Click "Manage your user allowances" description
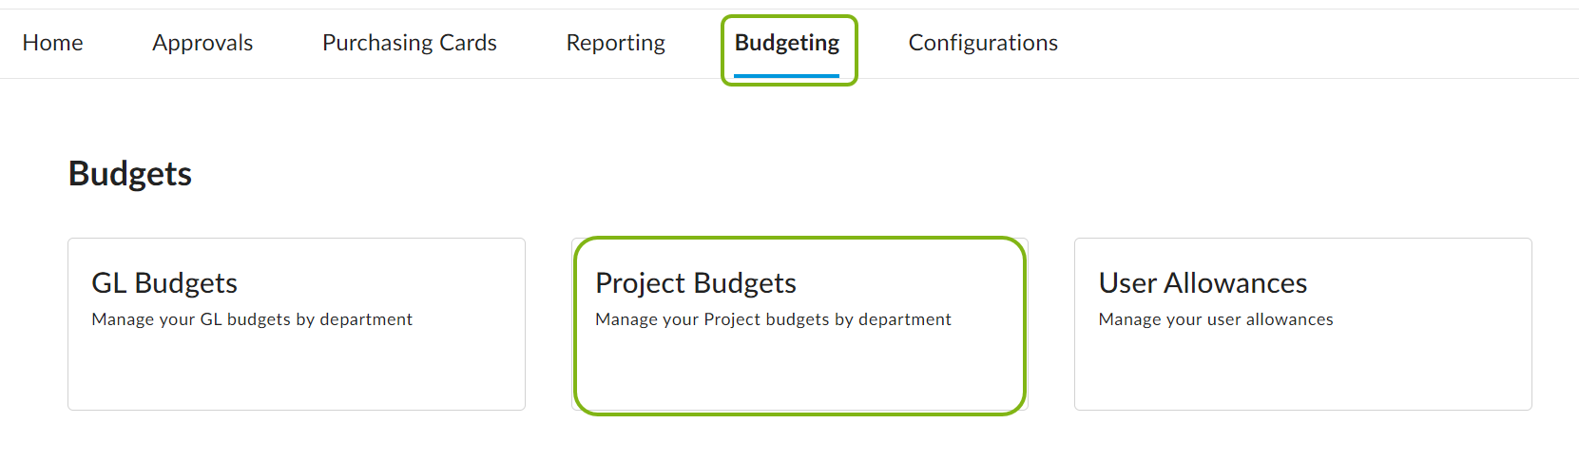Image resolution: width=1579 pixels, height=462 pixels. 1216,319
